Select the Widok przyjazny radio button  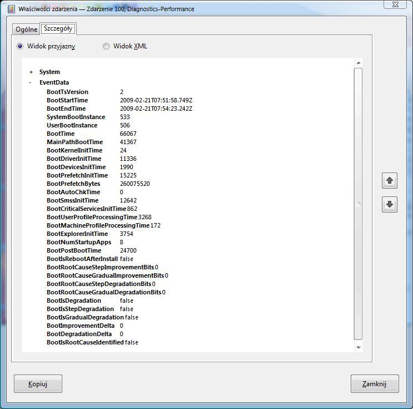[20, 46]
